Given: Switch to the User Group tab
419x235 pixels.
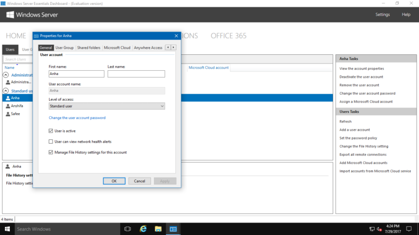Looking at the screenshot, I should 64,47.
